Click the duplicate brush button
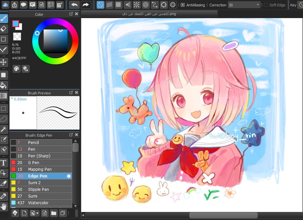 (63, 213)
